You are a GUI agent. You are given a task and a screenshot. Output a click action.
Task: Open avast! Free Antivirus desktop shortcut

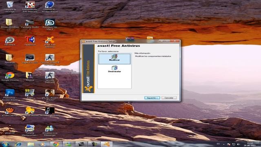[x=50, y=42]
